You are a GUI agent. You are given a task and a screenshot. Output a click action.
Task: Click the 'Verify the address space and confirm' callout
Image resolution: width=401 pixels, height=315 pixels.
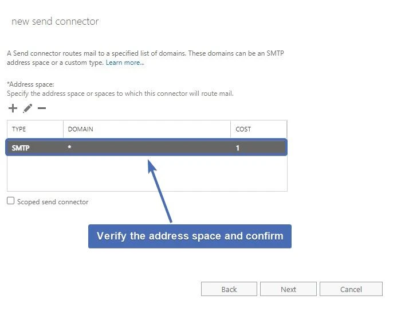click(190, 236)
